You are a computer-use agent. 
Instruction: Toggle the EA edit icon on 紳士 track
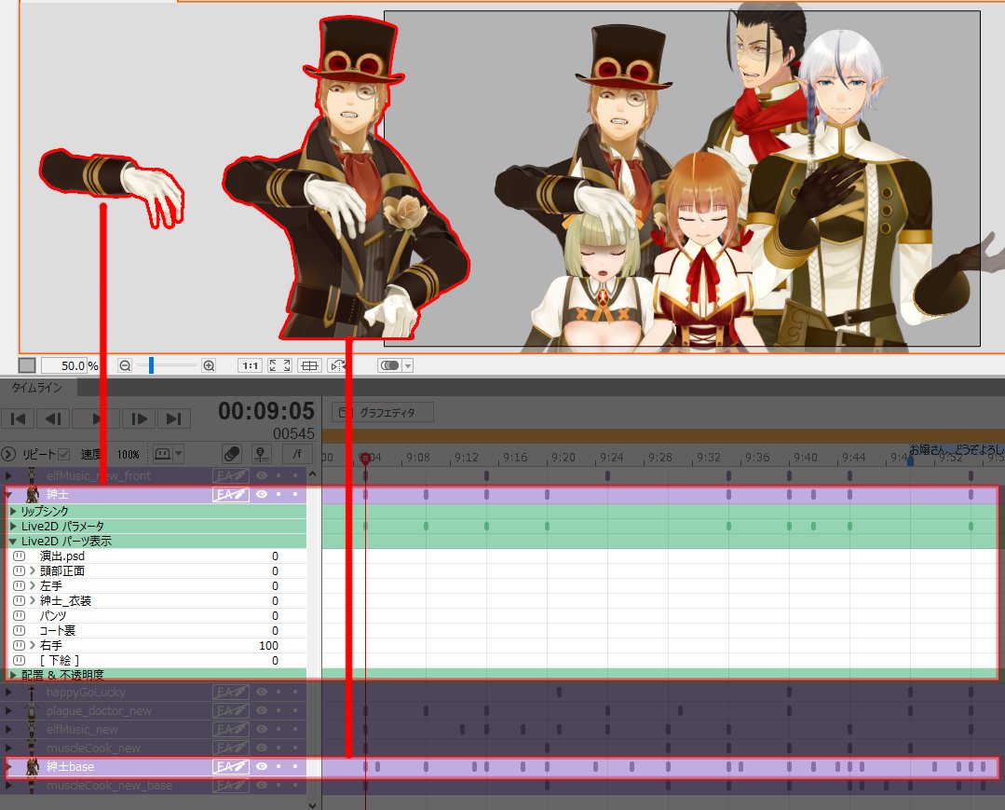[x=231, y=494]
